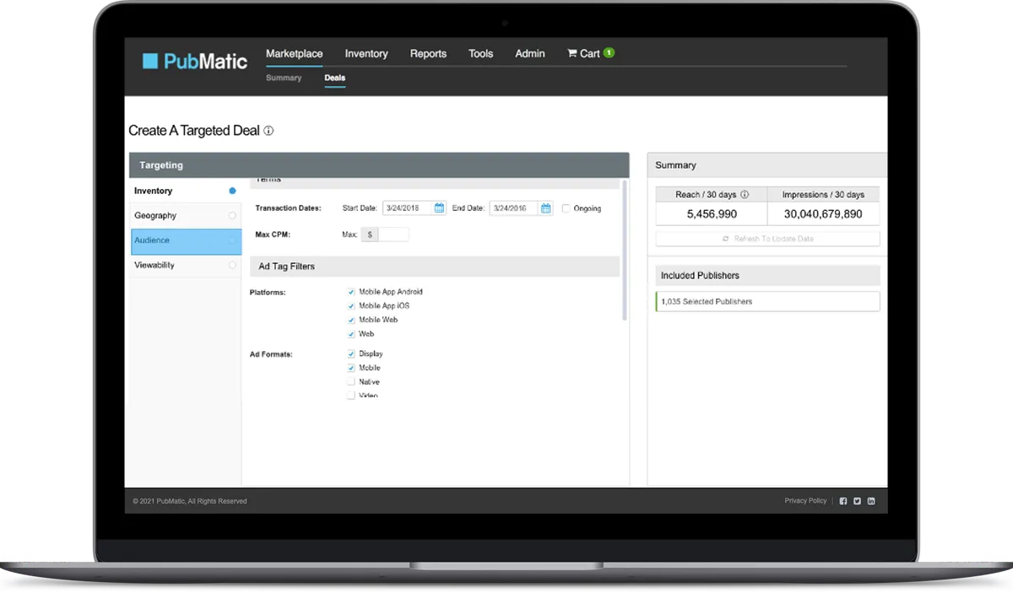Open PubMatic Twitter page icon

pos(857,501)
